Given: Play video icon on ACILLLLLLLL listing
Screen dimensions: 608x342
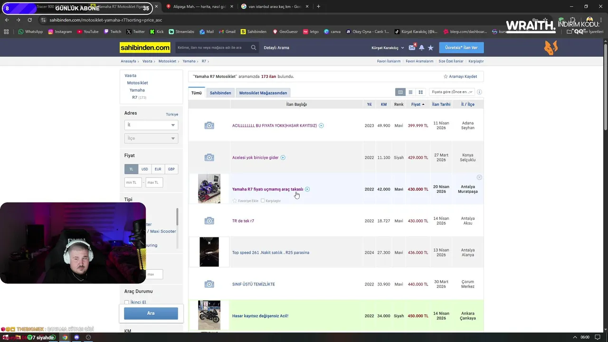Looking at the screenshot, I should pos(321,125).
